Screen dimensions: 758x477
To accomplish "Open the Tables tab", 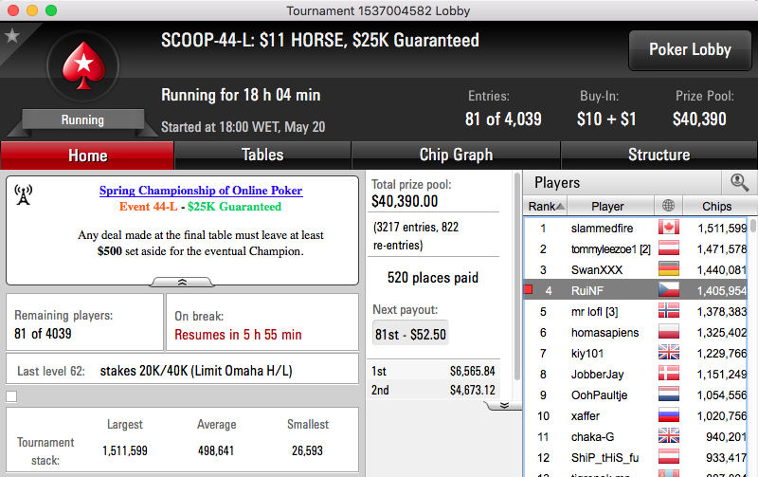I will coord(262,155).
